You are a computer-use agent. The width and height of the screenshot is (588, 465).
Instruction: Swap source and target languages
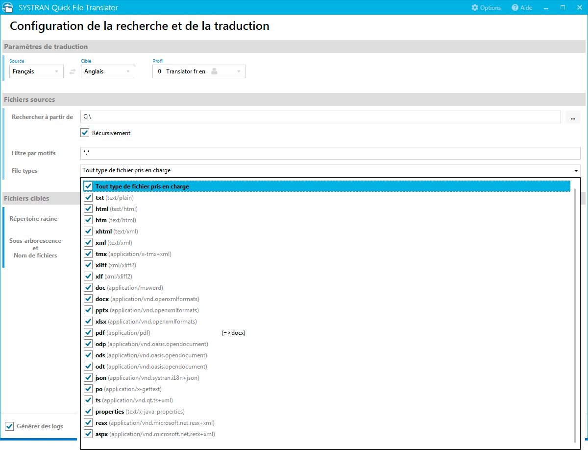pyautogui.click(x=73, y=71)
